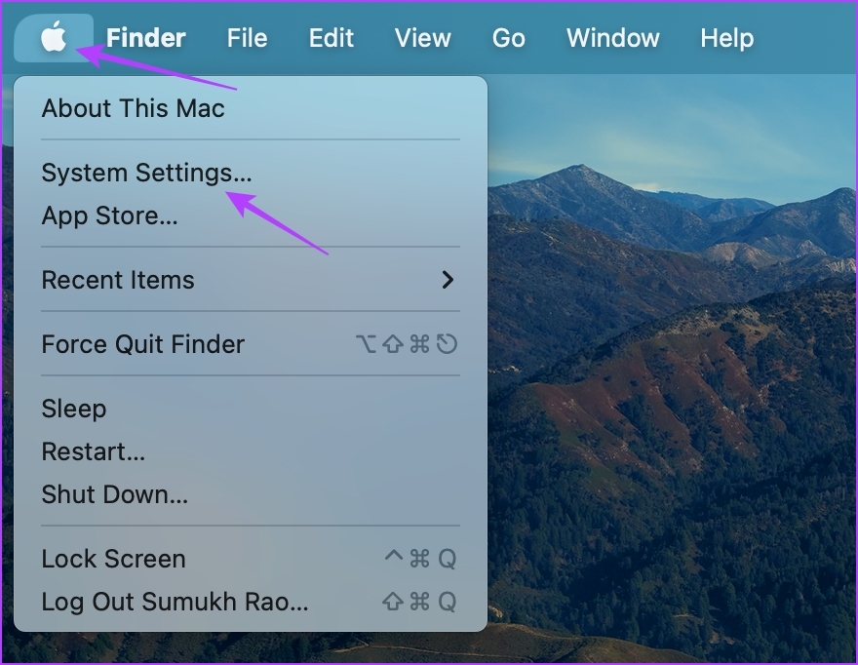Select Lock Screen
Image resolution: width=858 pixels, height=665 pixels.
[x=113, y=559]
